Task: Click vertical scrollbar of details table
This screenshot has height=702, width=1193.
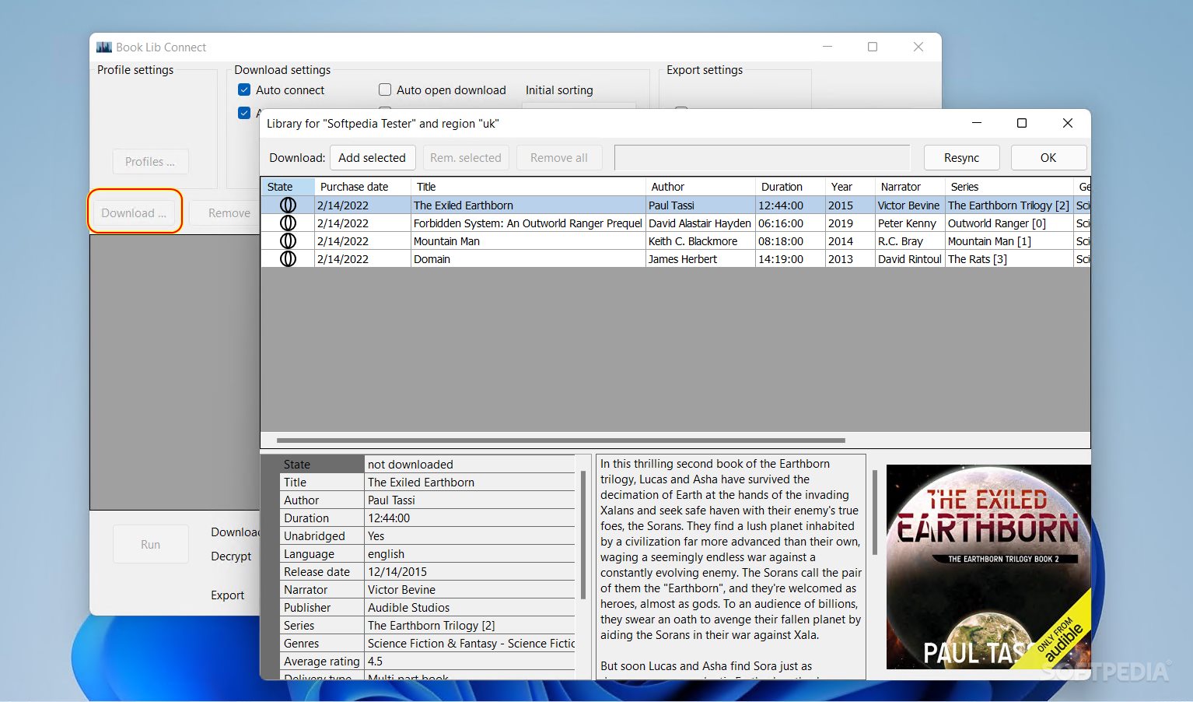Action: pyautogui.click(x=583, y=535)
